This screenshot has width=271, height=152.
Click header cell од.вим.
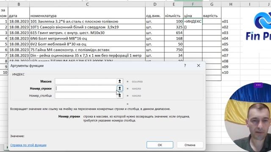[x=155, y=13]
